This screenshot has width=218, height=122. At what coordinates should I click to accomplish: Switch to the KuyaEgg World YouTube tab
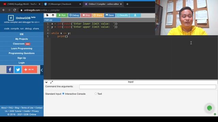coord(22,4)
